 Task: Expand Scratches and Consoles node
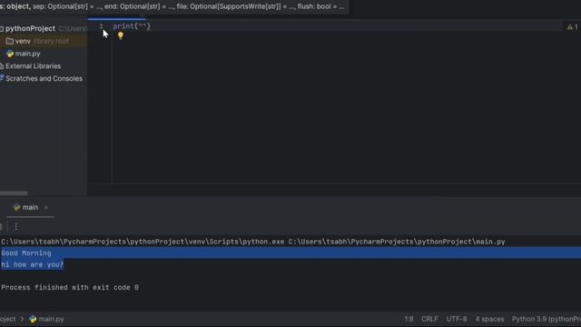(x=44, y=79)
